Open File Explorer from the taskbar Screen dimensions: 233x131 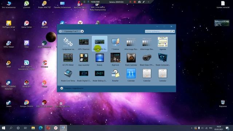(33, 128)
